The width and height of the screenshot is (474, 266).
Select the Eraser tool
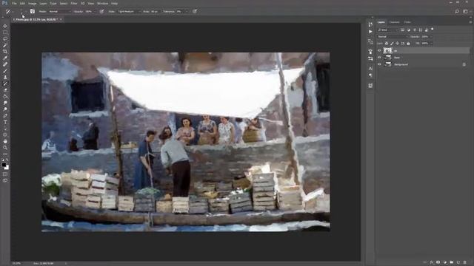click(x=5, y=90)
